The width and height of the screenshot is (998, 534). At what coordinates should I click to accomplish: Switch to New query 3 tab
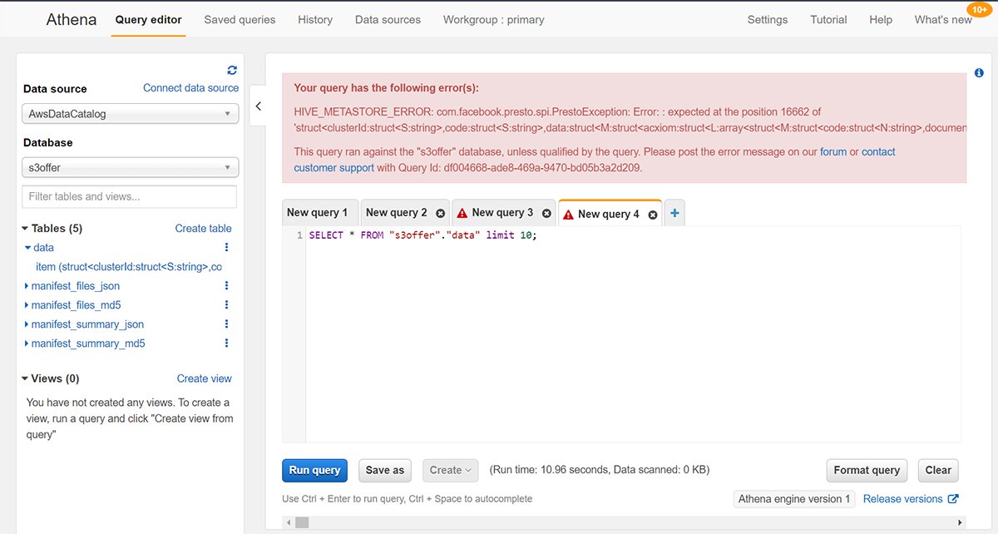click(x=502, y=213)
